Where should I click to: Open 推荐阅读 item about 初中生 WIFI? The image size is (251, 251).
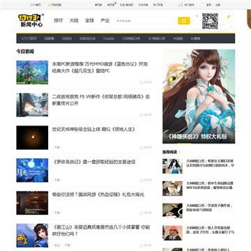pyautogui.click(x=209, y=185)
